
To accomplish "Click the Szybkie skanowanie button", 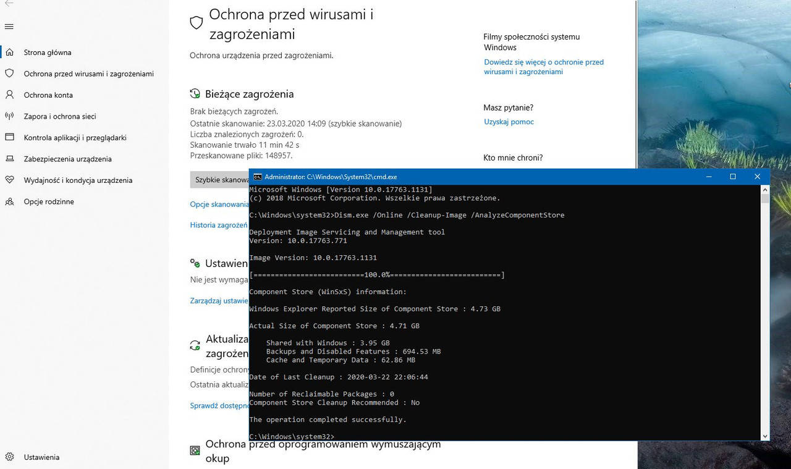I will pos(219,180).
